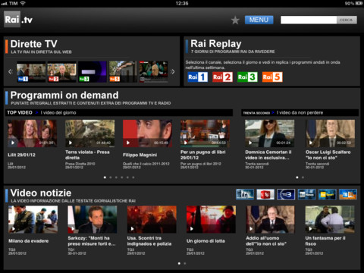Play Terra violata - Presa diretta thumbnail
This screenshot has width=364, height=273.
click(x=89, y=133)
